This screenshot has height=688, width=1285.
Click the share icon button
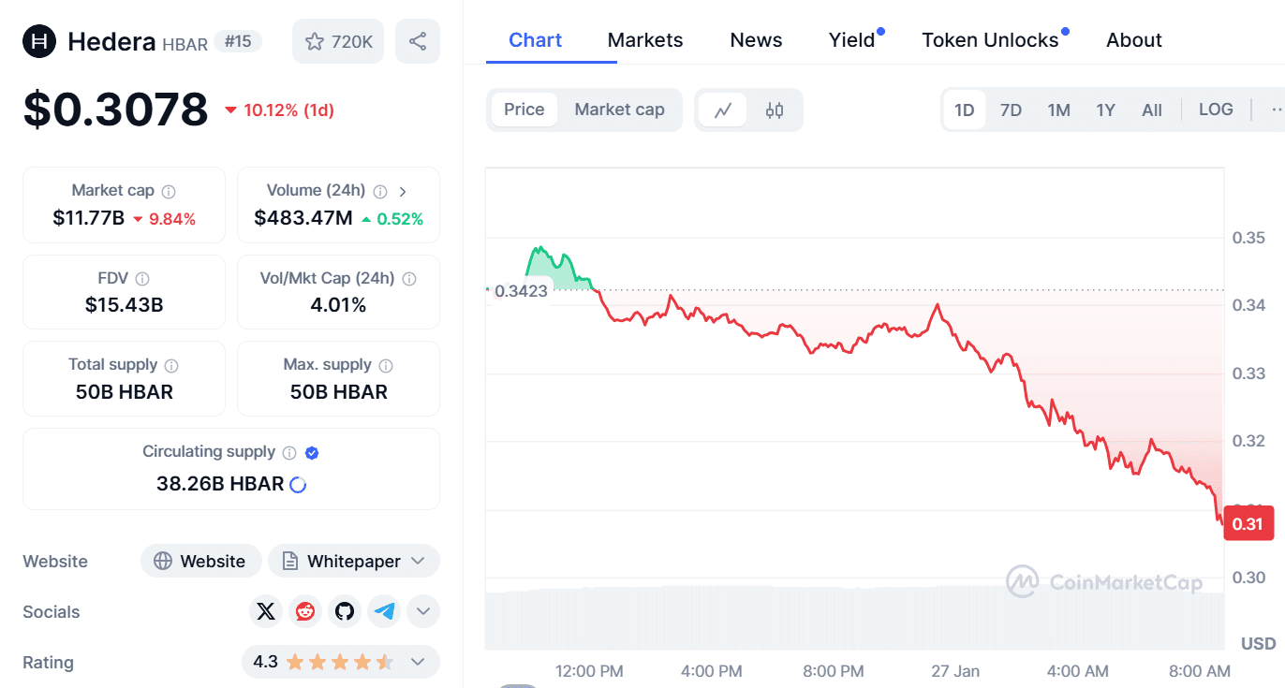pos(418,41)
